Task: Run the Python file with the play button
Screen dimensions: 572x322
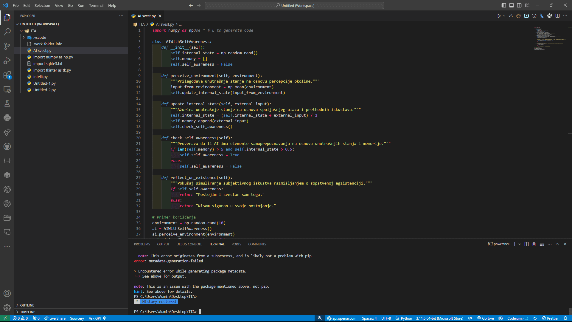Action: pos(499,16)
